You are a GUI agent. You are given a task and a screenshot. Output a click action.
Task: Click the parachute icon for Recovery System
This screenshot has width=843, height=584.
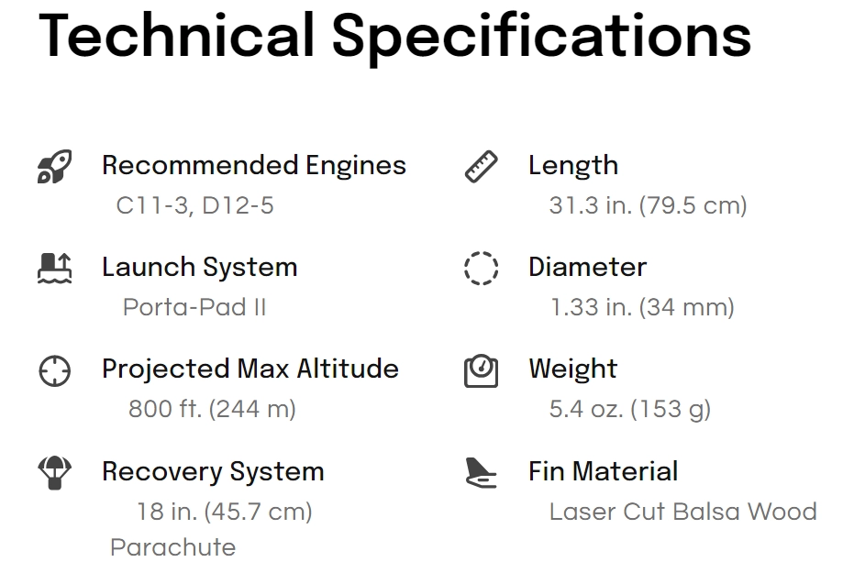[x=54, y=473]
